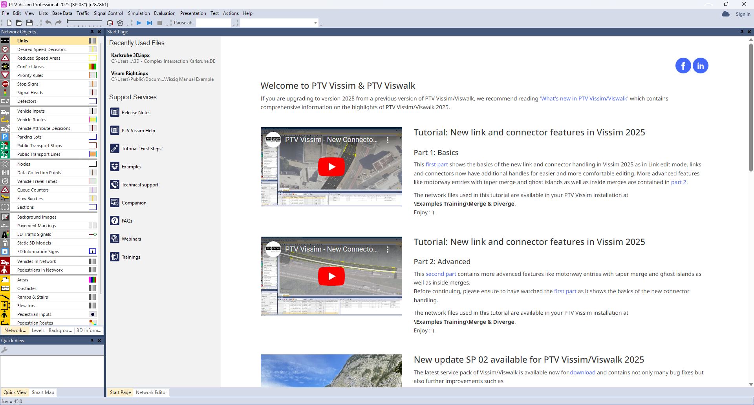Toggle the Areas visibility color swatch
This screenshot has height=405, width=754.
tap(92, 280)
